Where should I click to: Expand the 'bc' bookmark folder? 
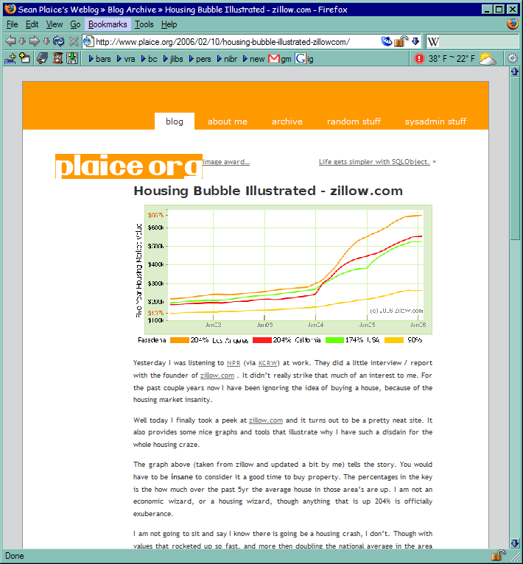(149, 59)
